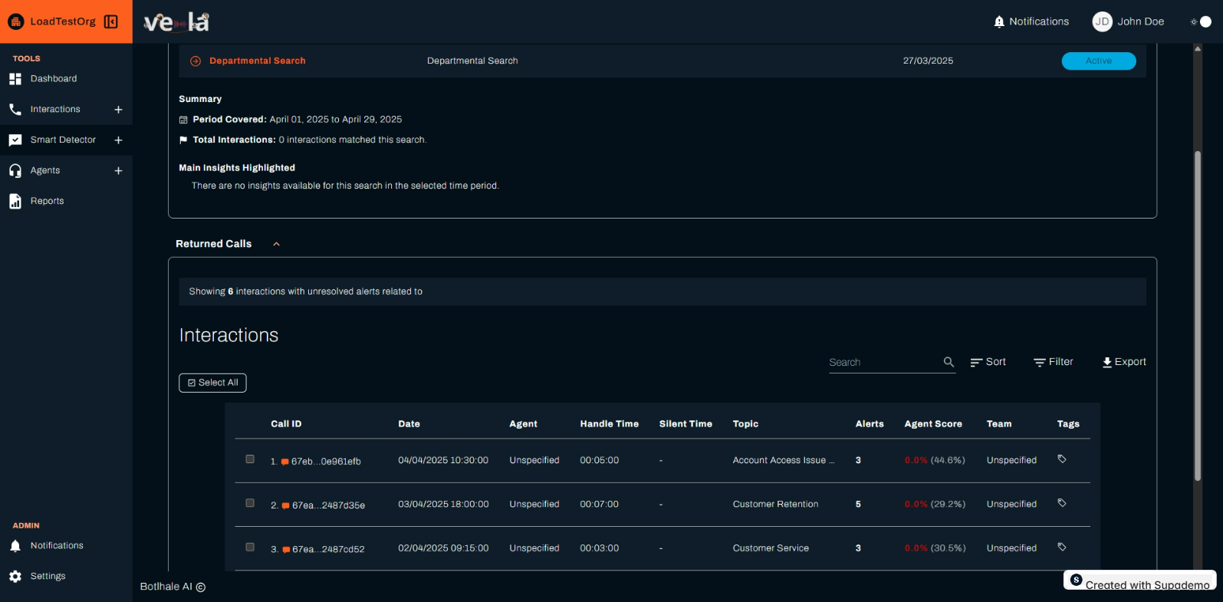The height and width of the screenshot is (602, 1223).
Task: Click the Silent Time column header
Action: pos(685,424)
